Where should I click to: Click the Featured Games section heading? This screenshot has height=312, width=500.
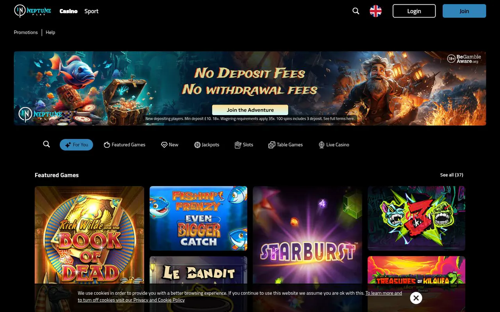57,175
